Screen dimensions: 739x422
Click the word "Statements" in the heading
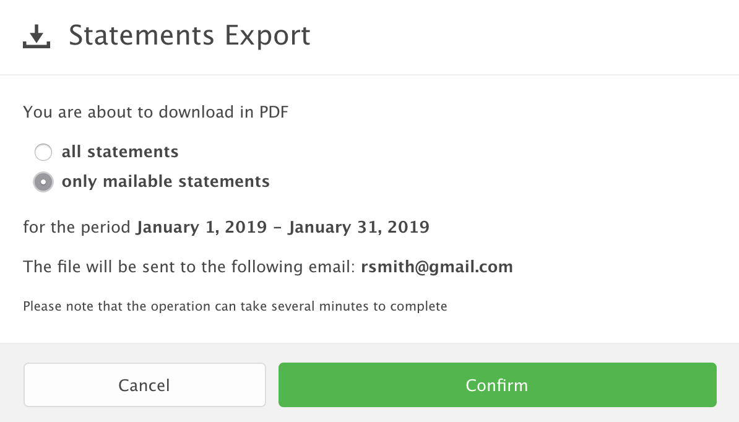142,36
